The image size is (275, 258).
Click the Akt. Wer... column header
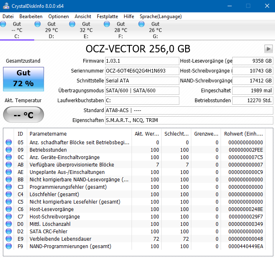click(x=147, y=134)
